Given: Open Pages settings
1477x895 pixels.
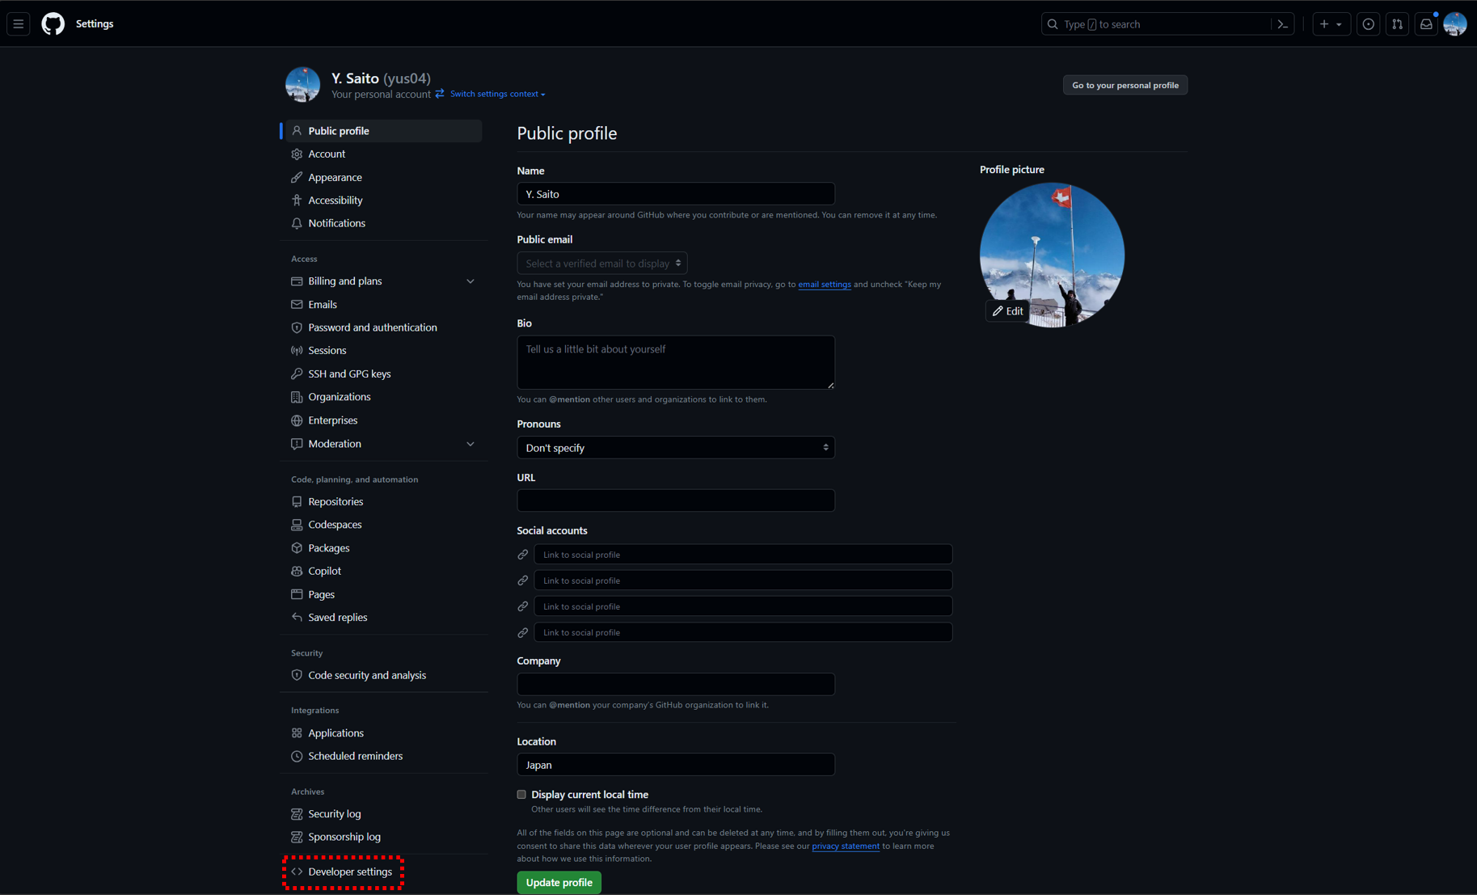Looking at the screenshot, I should pos(383,594).
